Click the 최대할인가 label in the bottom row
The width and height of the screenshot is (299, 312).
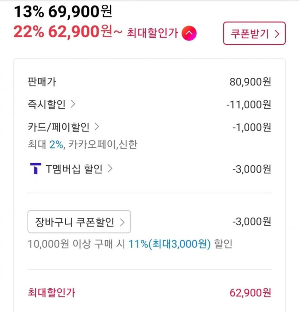tap(51, 292)
